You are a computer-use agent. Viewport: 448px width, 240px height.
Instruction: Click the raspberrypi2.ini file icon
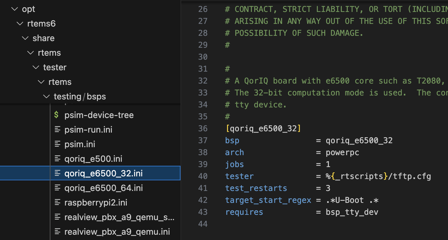(x=58, y=203)
